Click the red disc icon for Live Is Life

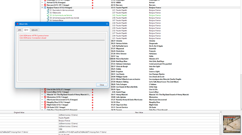[45, 89]
